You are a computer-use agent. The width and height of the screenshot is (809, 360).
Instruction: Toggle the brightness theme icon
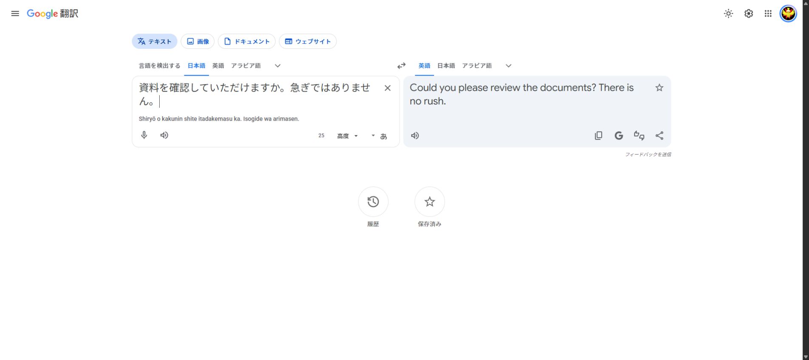728,14
